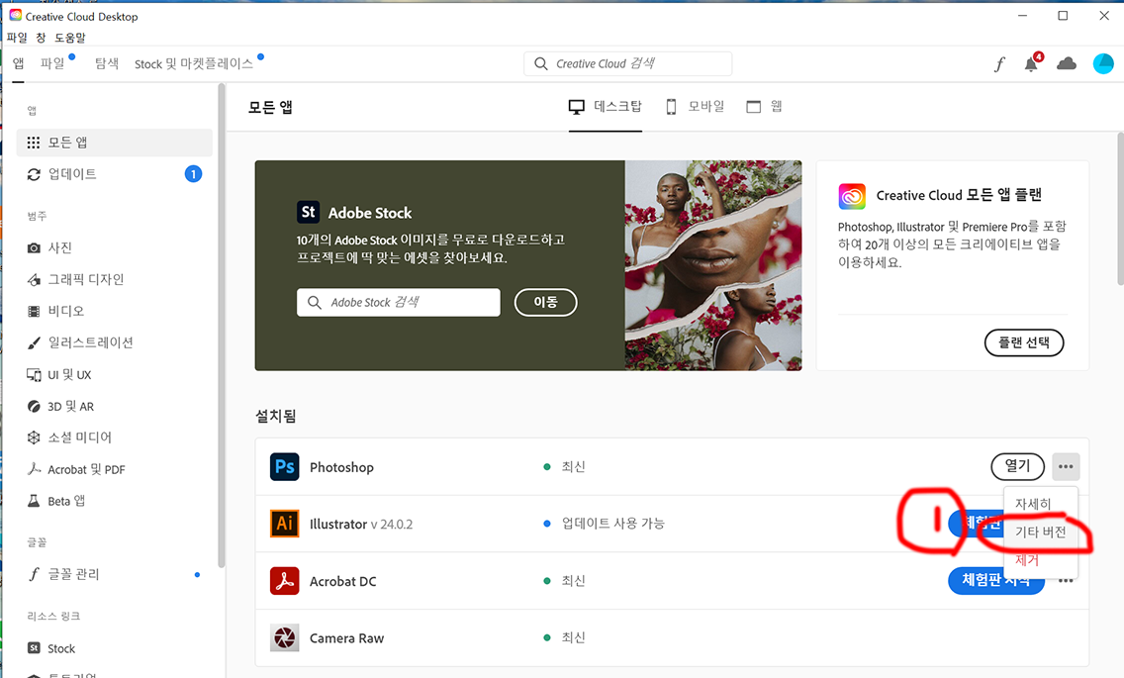This screenshot has height=678, width=1124.
Task: Select the 3D 및 AR category
Action: point(60,406)
